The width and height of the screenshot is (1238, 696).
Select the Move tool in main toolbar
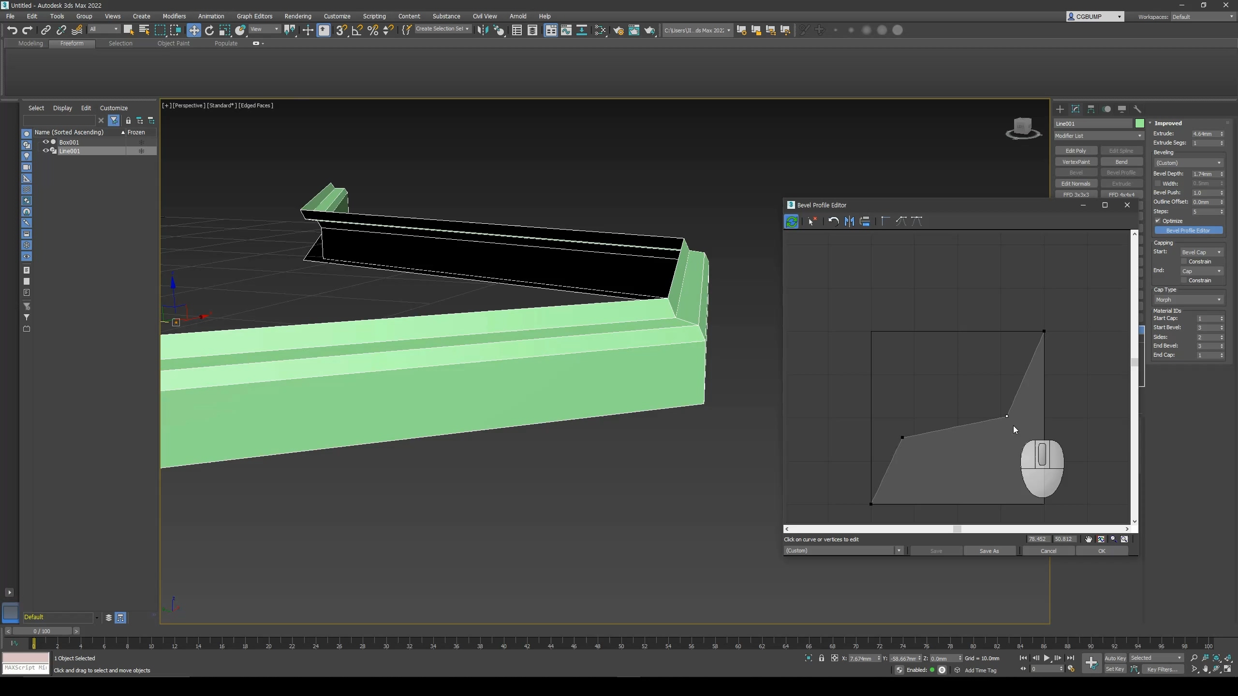[x=193, y=30]
